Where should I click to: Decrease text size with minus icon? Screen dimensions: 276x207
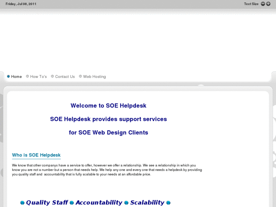click(263, 4)
